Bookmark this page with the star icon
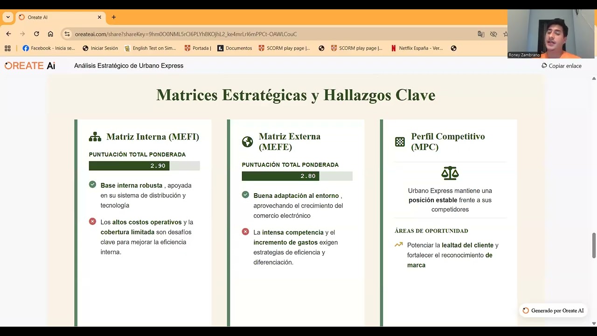 pyautogui.click(x=505, y=34)
